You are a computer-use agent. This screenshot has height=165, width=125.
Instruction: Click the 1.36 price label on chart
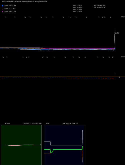point(117,33)
